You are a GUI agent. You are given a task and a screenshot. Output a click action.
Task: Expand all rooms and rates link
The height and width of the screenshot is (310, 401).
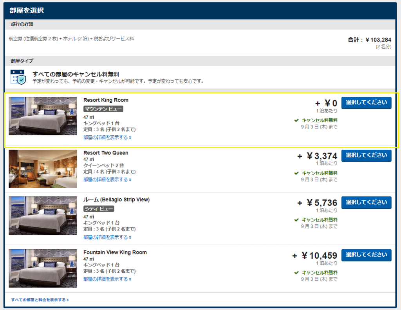[x=40, y=300]
